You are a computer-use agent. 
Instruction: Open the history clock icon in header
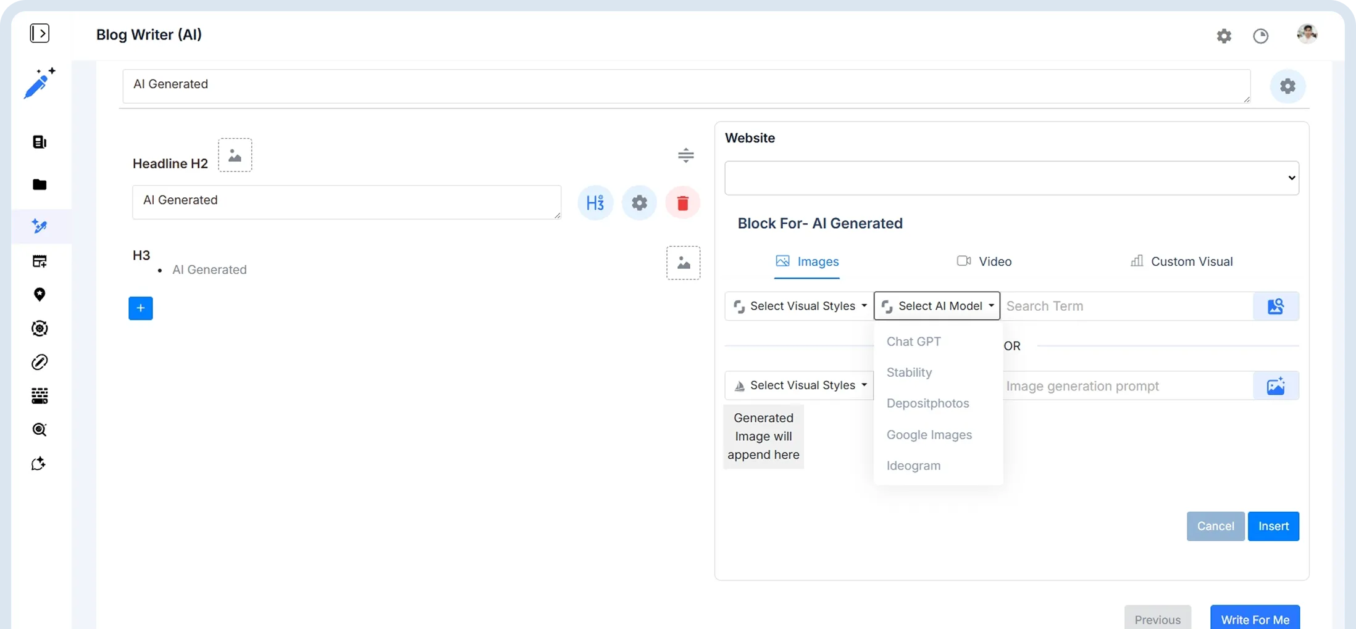(x=1260, y=36)
